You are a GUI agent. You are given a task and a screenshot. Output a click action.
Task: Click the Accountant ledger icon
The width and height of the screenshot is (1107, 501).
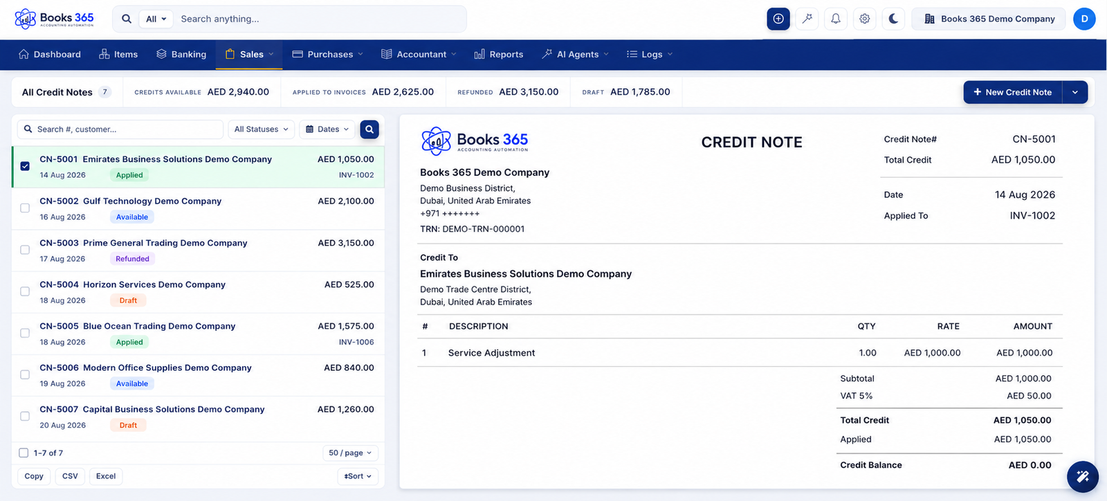(387, 54)
